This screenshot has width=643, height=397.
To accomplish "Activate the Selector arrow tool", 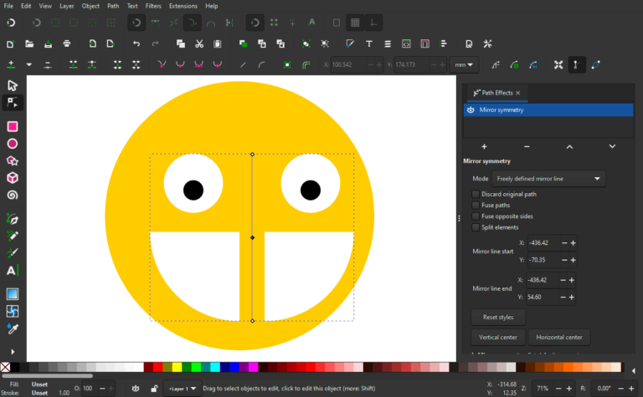I will coord(13,85).
